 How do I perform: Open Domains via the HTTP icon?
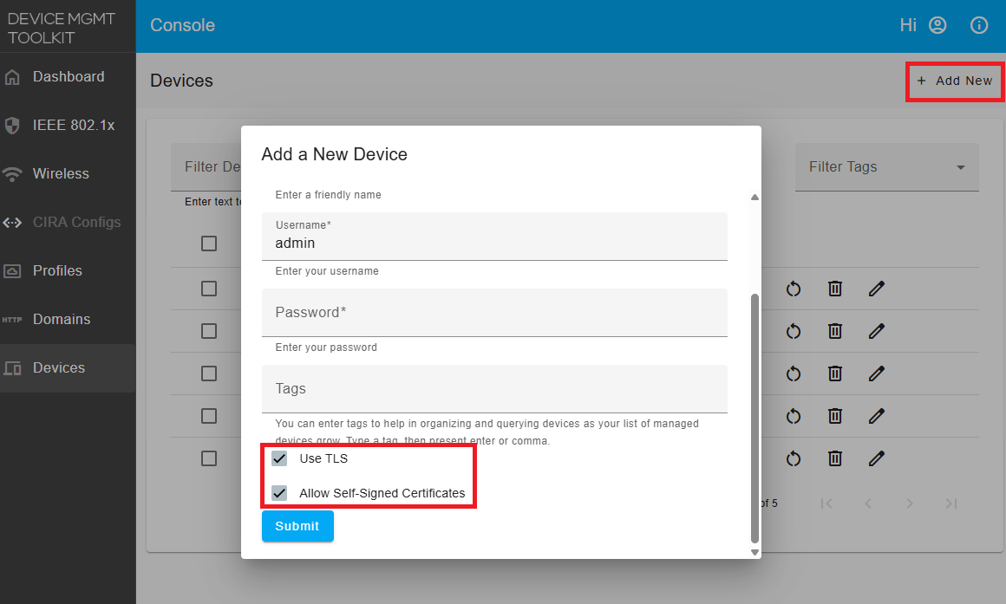12,319
